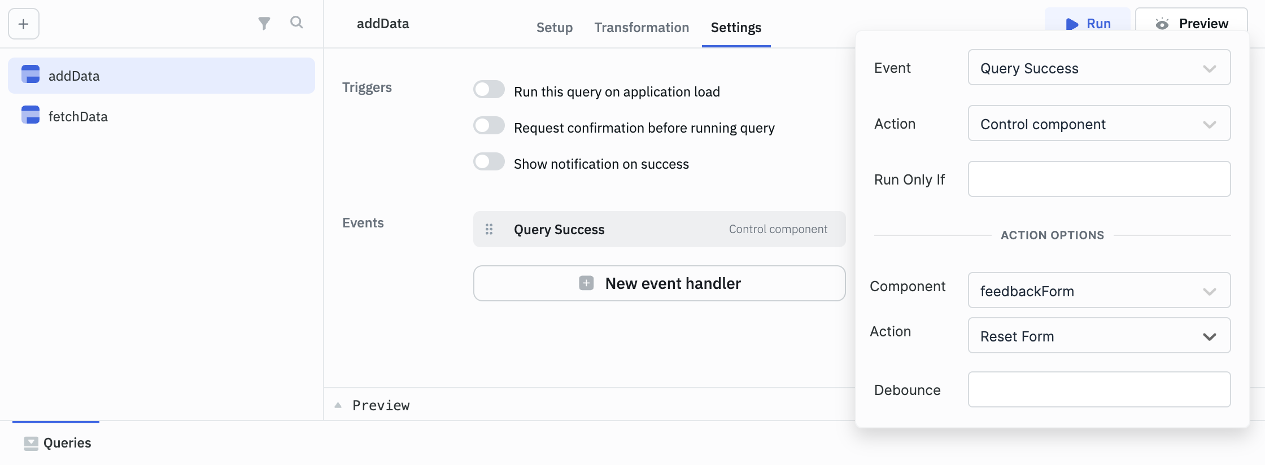Grab the drag handle on Query Success event
1265x465 pixels.
click(488, 229)
